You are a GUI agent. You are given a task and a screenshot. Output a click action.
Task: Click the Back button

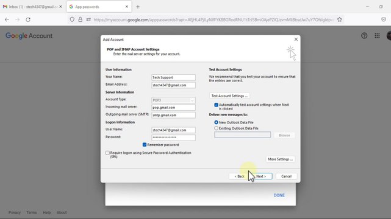[x=239, y=176]
